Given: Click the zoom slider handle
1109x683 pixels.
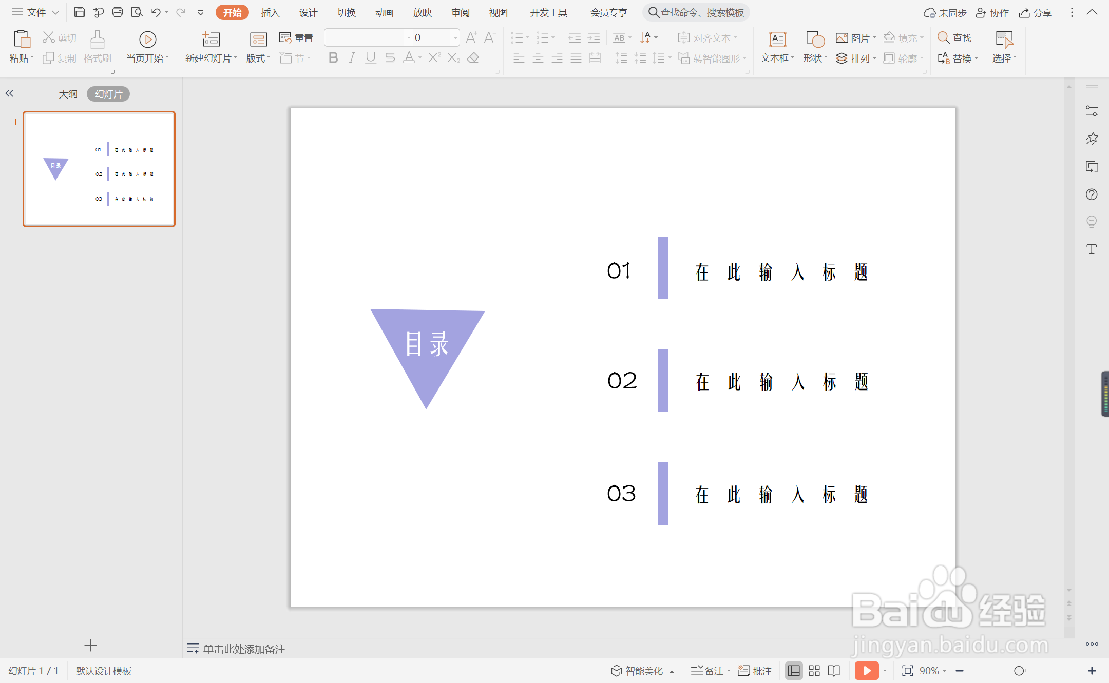Looking at the screenshot, I should [1019, 671].
